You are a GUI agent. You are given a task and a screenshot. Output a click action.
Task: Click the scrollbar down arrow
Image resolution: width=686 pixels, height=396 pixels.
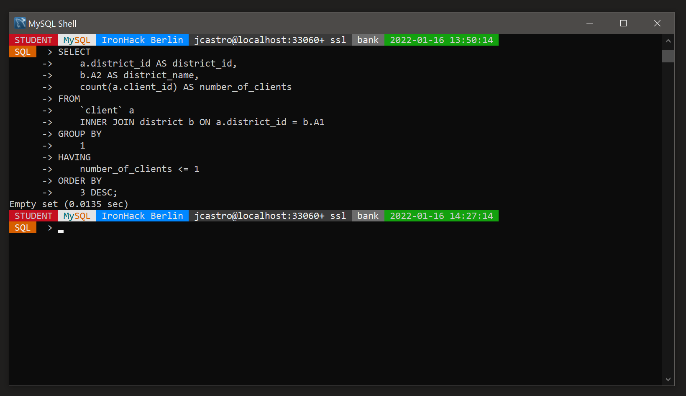668,380
